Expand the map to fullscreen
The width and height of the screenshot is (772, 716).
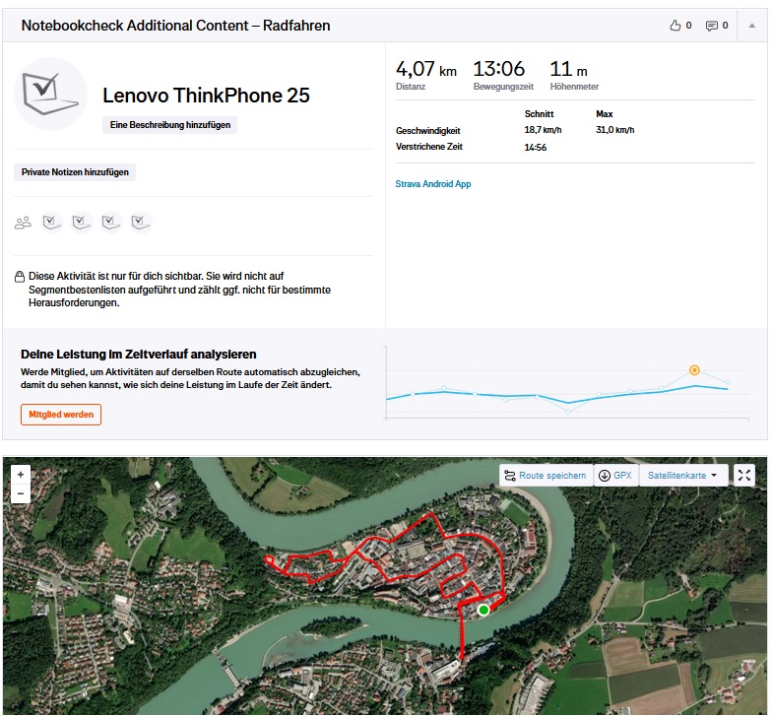click(745, 476)
